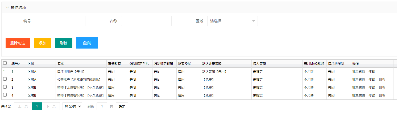Click the 首登改密 column header
Screen dimensions: 397x113
point(117,64)
